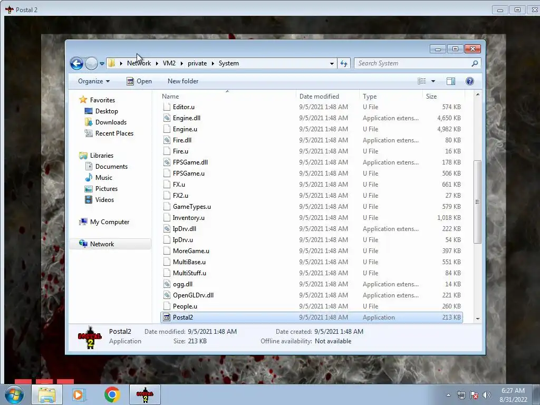Open Downloads in the navigation pane
Image resolution: width=540 pixels, height=405 pixels.
pos(111,122)
